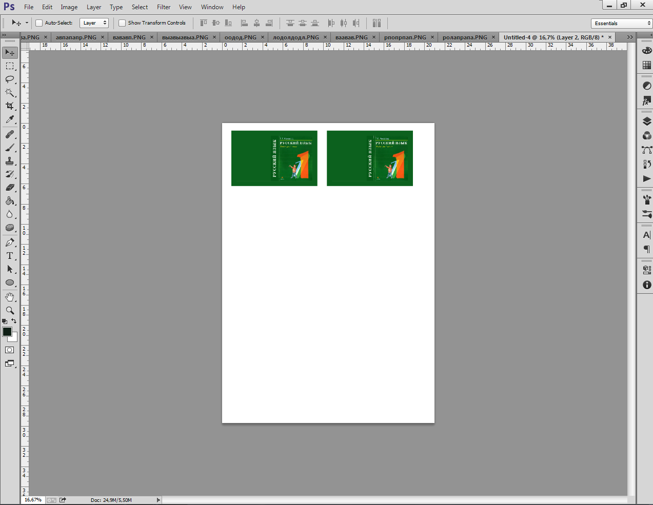The height and width of the screenshot is (505, 653).
Task: Open the Paragraph panel icon
Action: (x=647, y=249)
